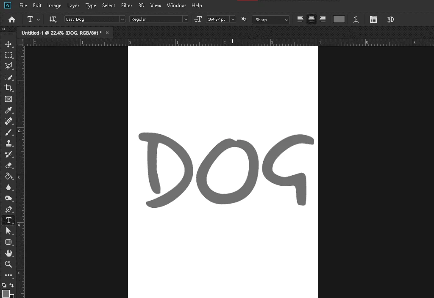Screen dimensions: 434x298
Task: Expand the collapsed toolbar double-arrow
Action: click(4, 29)
